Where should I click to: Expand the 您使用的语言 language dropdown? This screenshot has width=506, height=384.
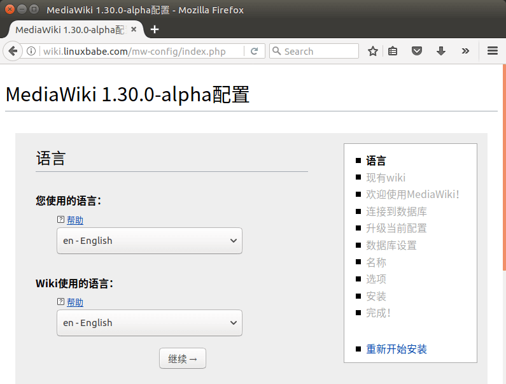click(x=150, y=241)
